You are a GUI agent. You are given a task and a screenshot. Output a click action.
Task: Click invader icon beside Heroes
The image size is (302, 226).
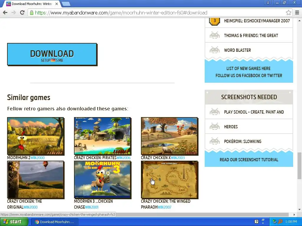click(x=215, y=127)
